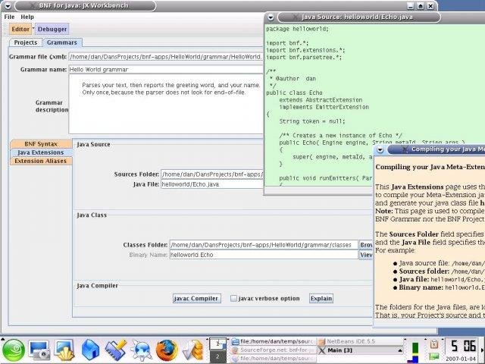Open the BNF Syntax side tab
Viewport: 485px width, 364px height.
click(41, 144)
